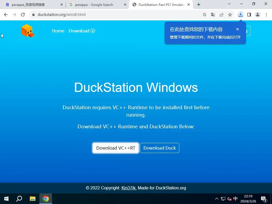Click the DuckStation Windows heading
The height and width of the screenshot is (204, 272).
pyautogui.click(x=136, y=87)
